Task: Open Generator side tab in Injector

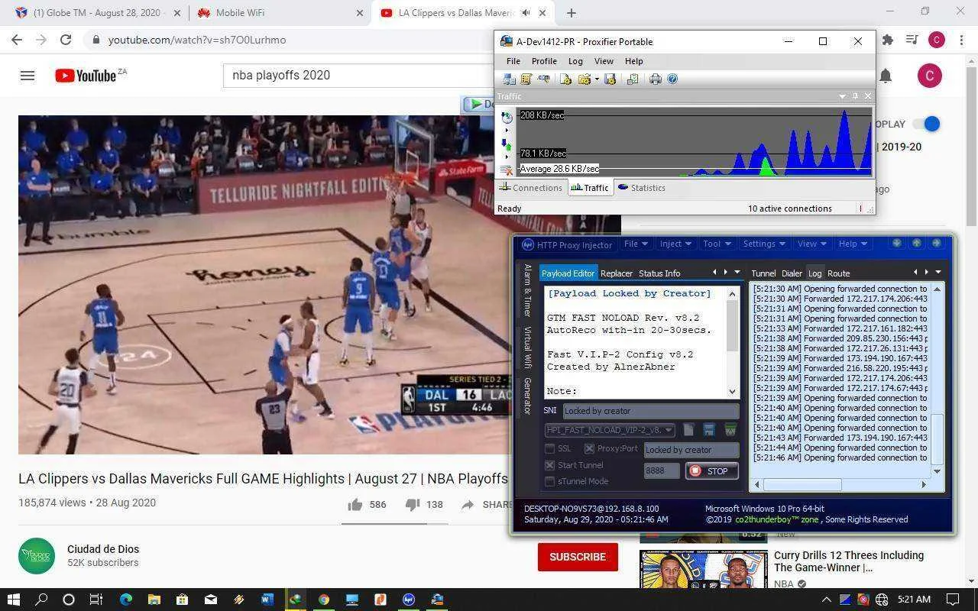Action: click(527, 396)
